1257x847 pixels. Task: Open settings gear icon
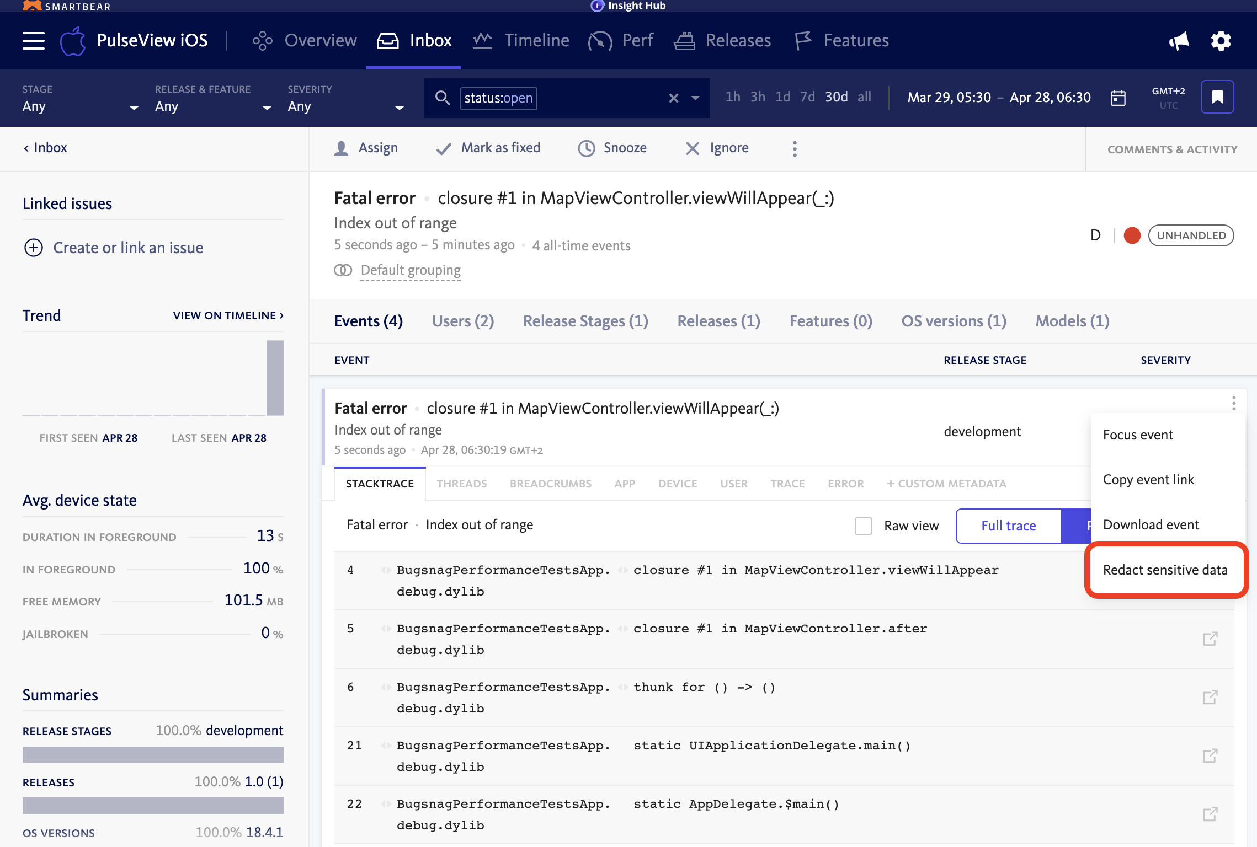(1221, 41)
